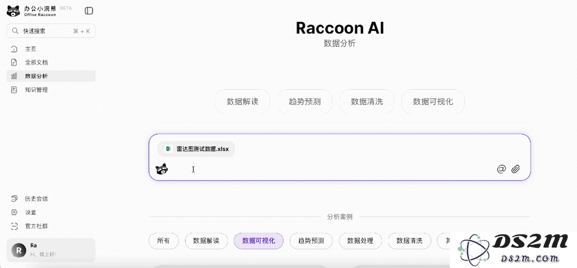Click the home icon beside 主页

point(14,49)
